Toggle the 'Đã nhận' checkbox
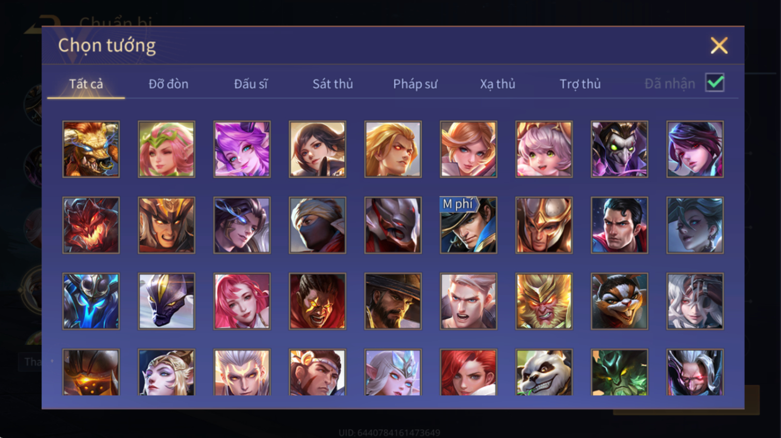 tap(715, 83)
